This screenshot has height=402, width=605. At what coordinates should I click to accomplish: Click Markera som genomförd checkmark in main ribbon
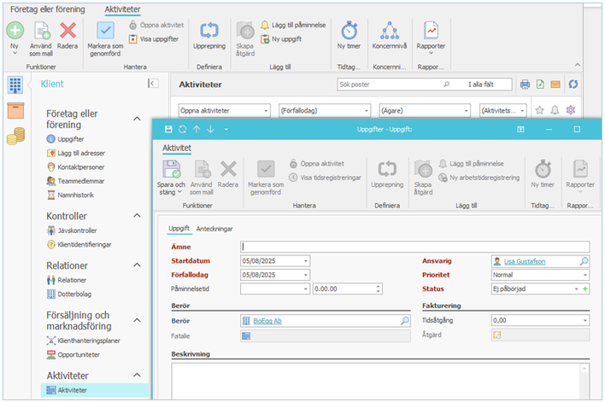(x=105, y=31)
